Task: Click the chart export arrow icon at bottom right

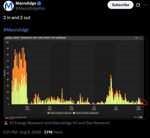Action: pyautogui.click(x=135, y=117)
